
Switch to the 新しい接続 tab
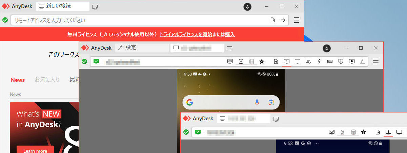[63, 6]
